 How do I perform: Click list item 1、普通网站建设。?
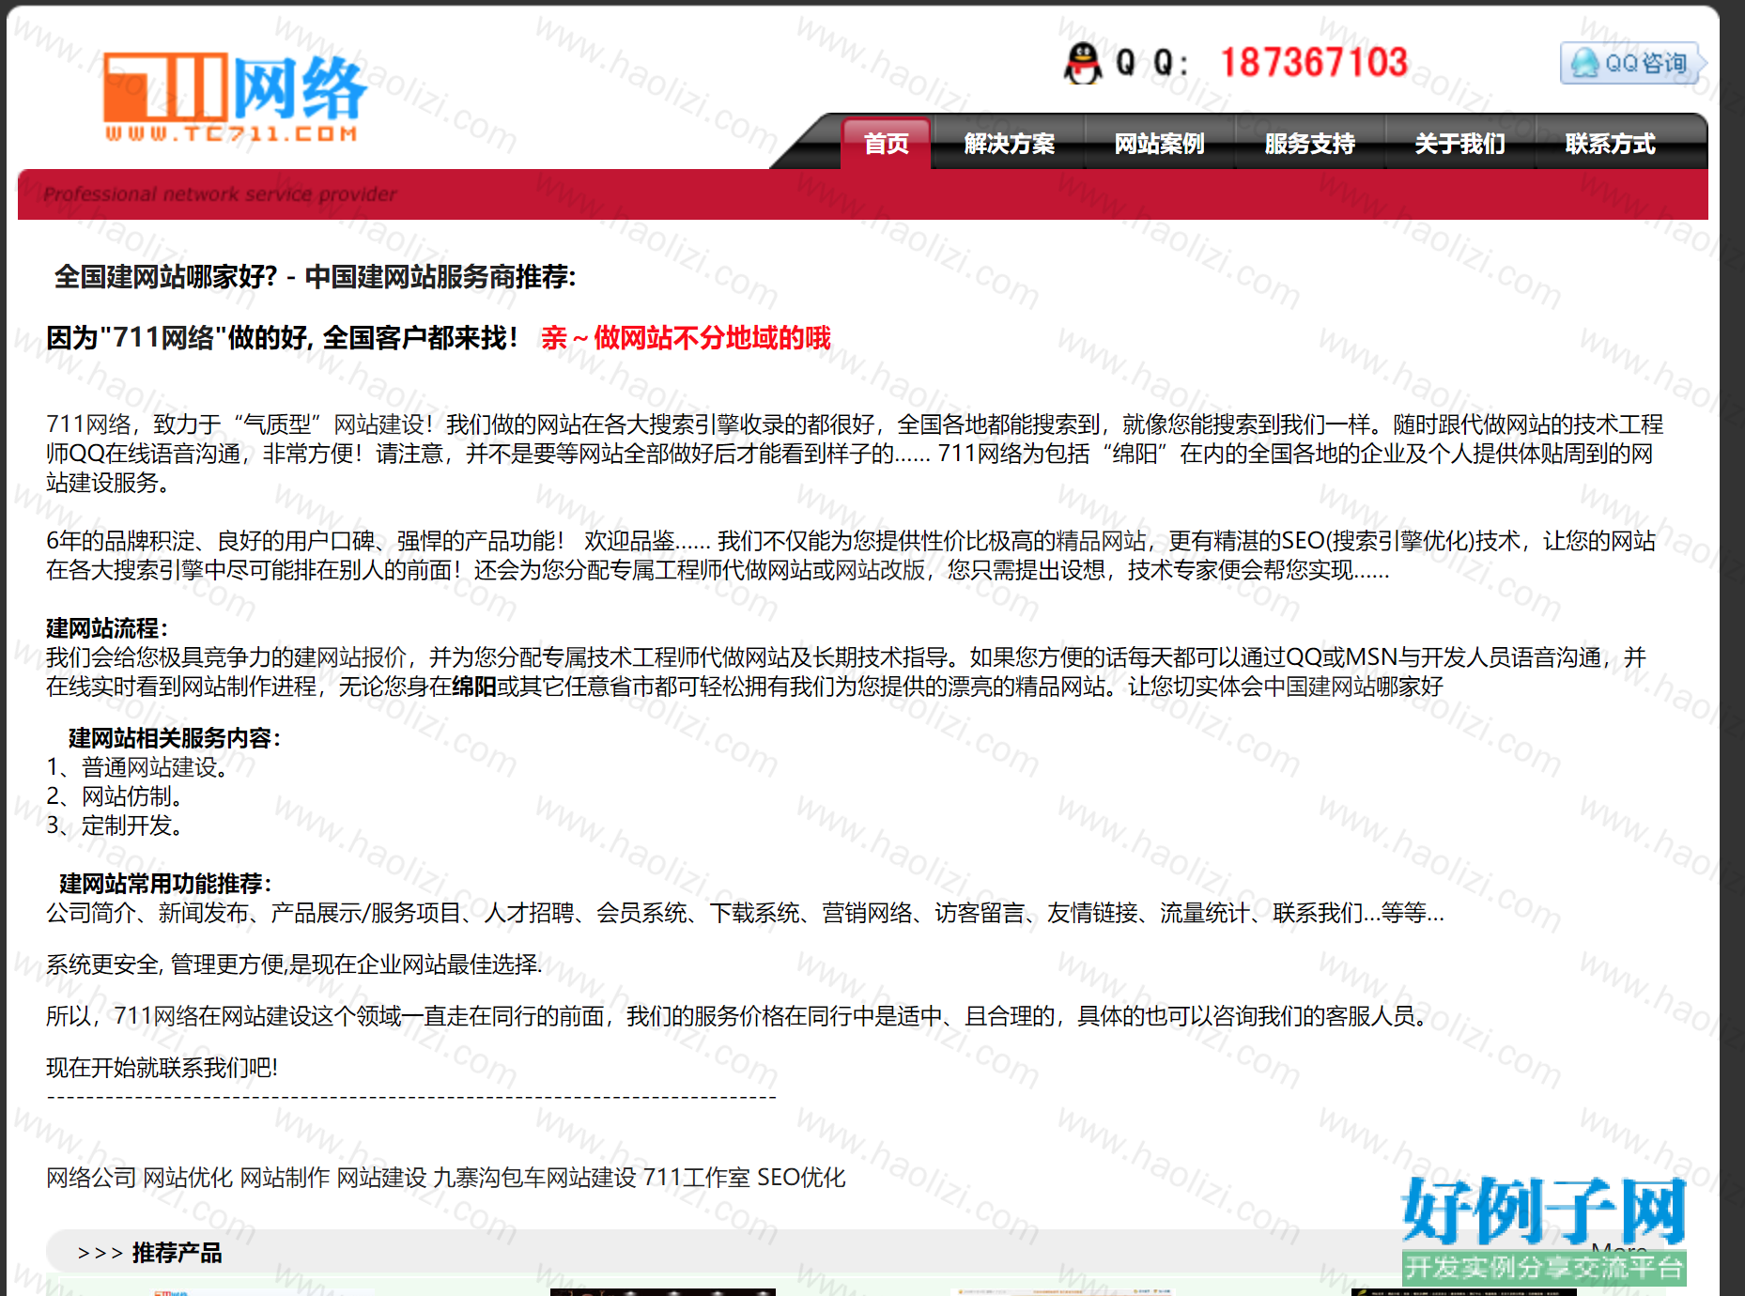(x=137, y=767)
